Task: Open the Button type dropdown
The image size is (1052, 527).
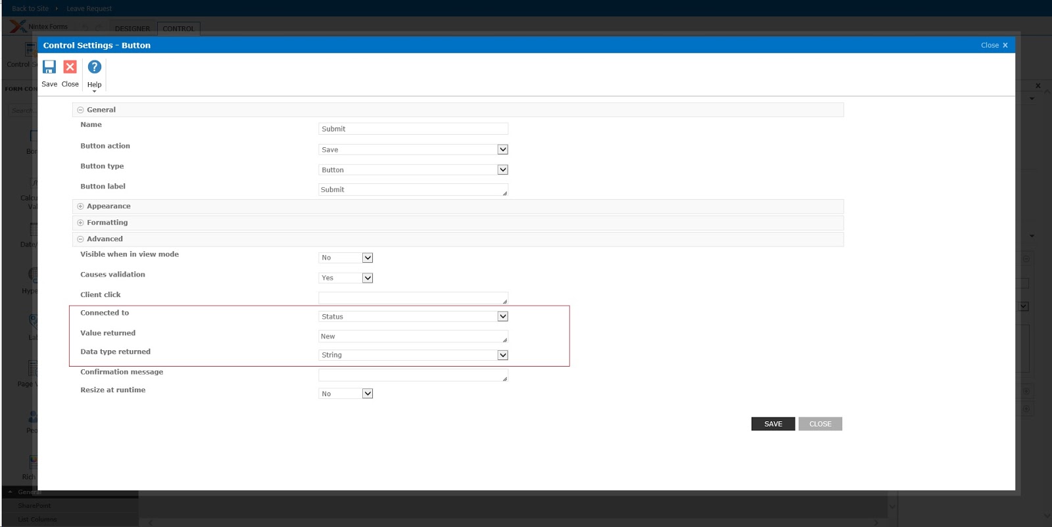Action: [414, 170]
